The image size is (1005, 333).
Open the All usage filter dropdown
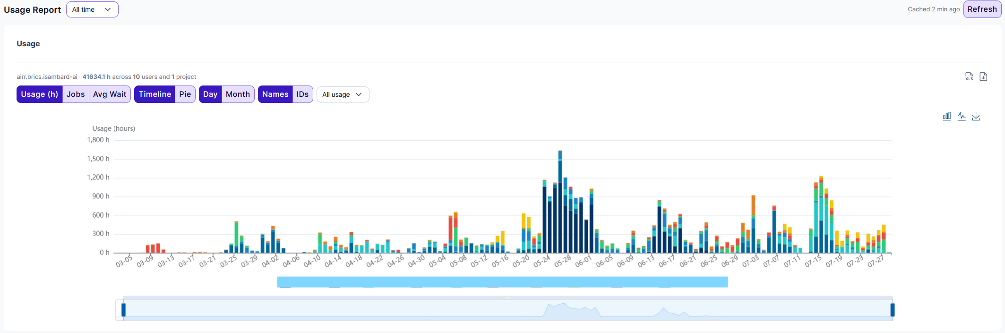pos(343,94)
